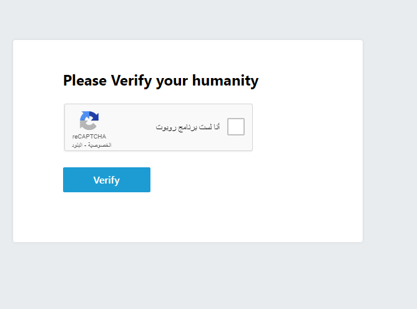
Task: Click the word روبوت in the captcha label
Action: point(166,127)
